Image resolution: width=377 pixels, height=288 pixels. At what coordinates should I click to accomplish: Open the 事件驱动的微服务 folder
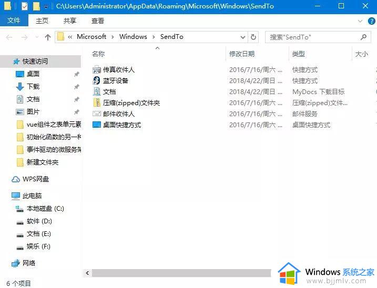(54, 150)
